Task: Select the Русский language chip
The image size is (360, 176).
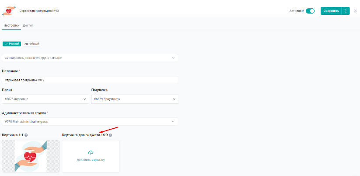Action: click(12, 44)
